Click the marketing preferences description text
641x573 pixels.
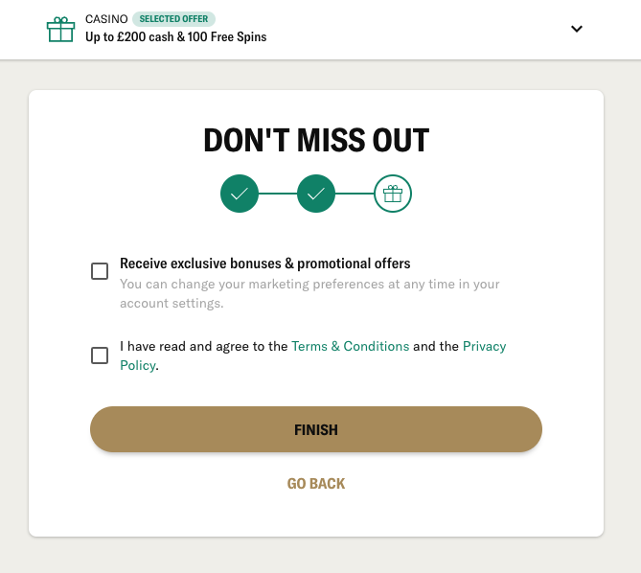[309, 293]
